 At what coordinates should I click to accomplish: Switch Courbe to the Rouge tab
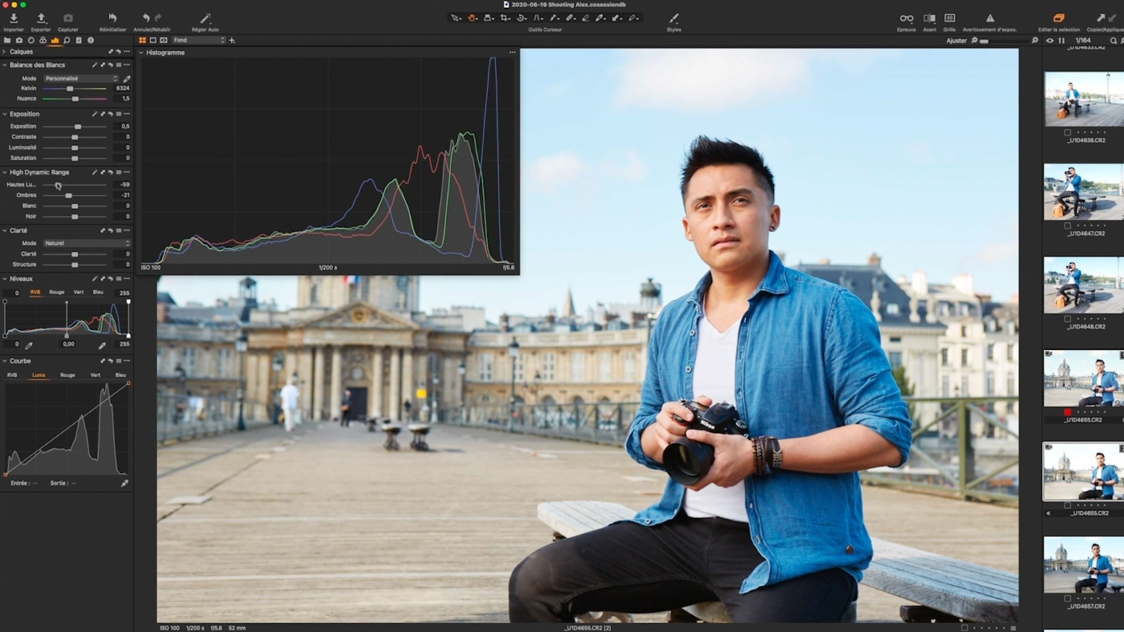pos(67,375)
